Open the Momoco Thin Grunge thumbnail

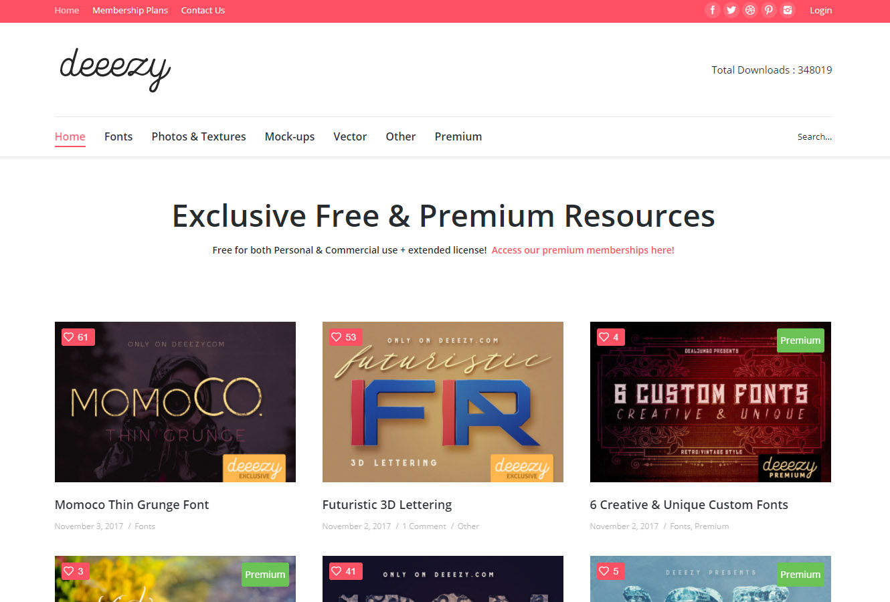[x=175, y=402]
